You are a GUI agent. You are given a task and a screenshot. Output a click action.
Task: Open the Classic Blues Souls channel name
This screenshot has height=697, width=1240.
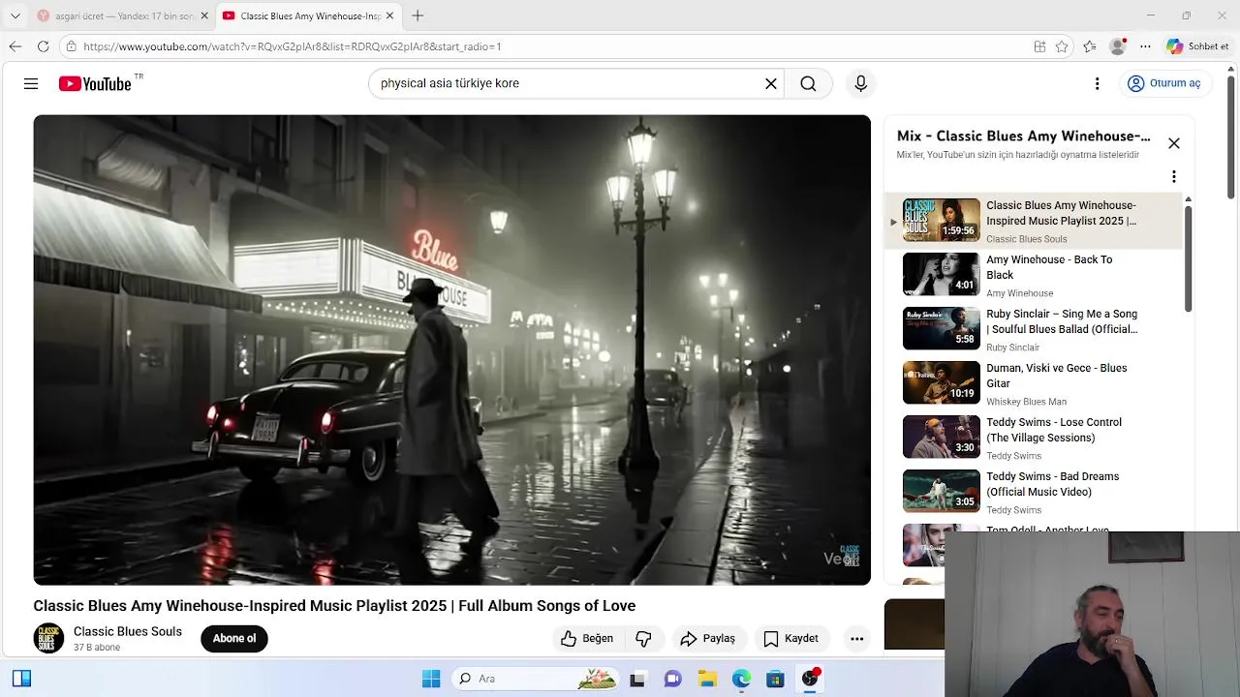click(x=128, y=632)
